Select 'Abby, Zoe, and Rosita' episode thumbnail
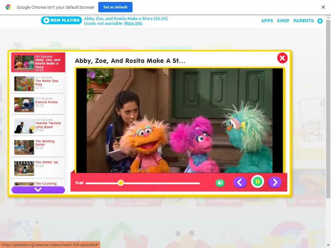 24,62
